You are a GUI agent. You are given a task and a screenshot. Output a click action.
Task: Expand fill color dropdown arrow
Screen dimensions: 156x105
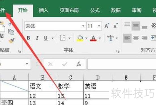pos(86,38)
